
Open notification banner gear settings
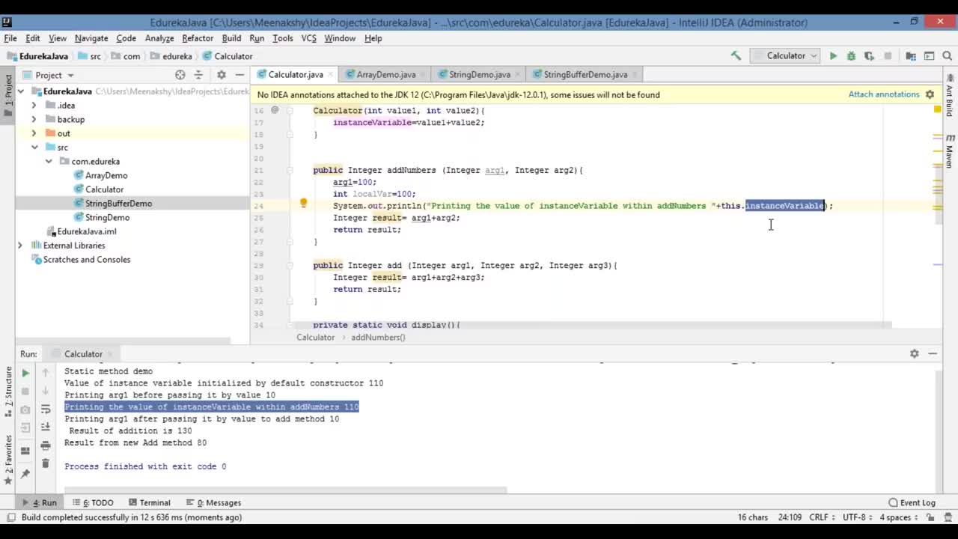(930, 94)
